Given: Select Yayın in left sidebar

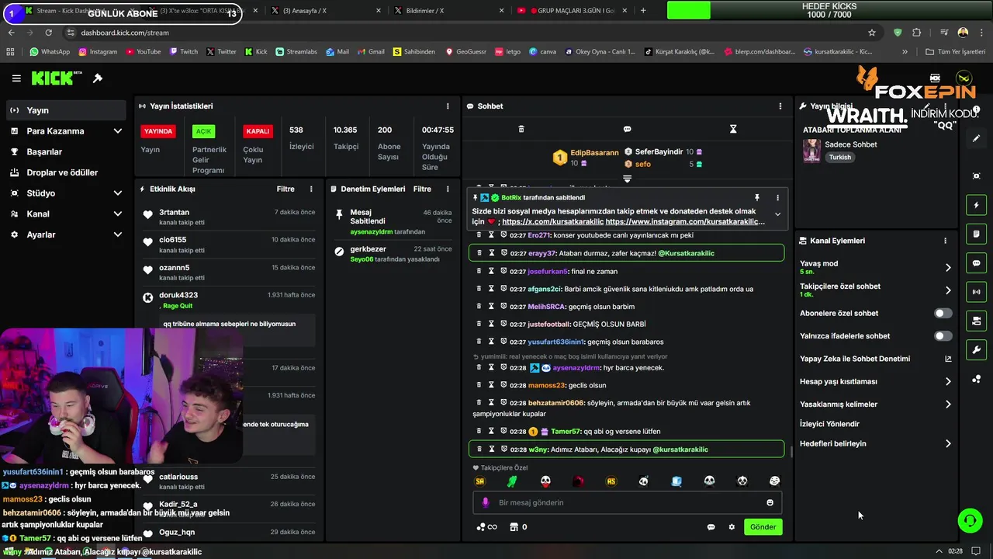Looking at the screenshot, I should (67, 110).
